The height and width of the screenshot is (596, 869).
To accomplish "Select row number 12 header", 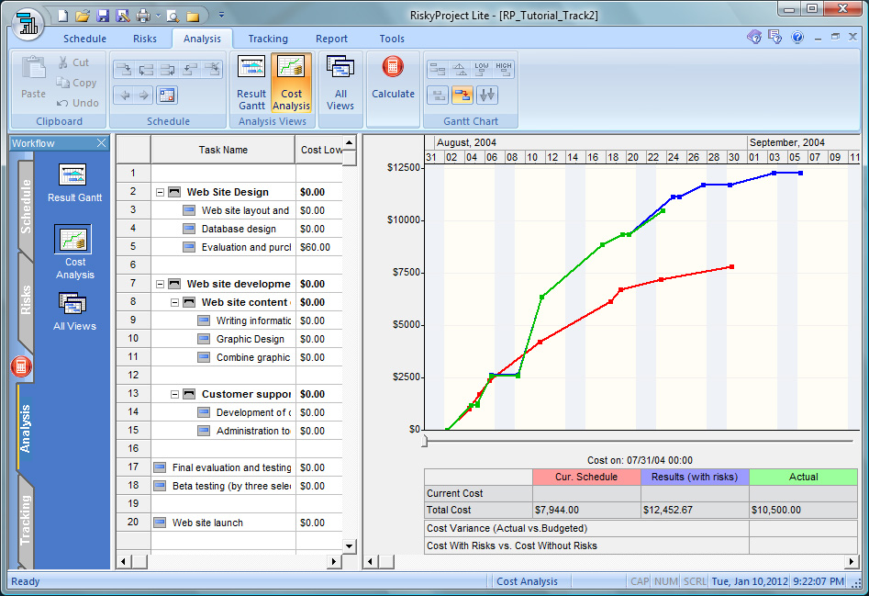I will 133,376.
